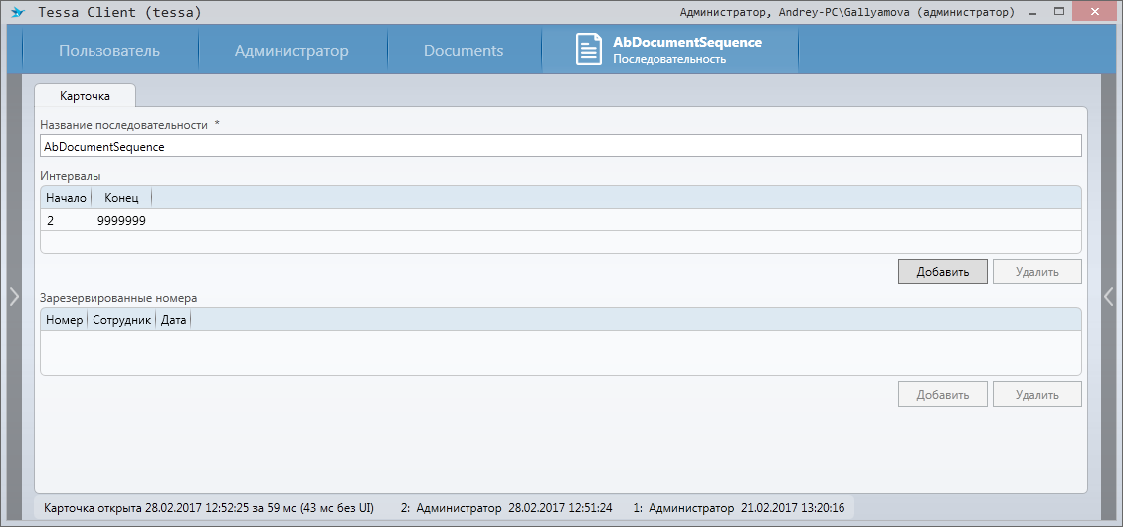The width and height of the screenshot is (1123, 527).
Task: Open the Пользователь tab
Action: pos(109,51)
